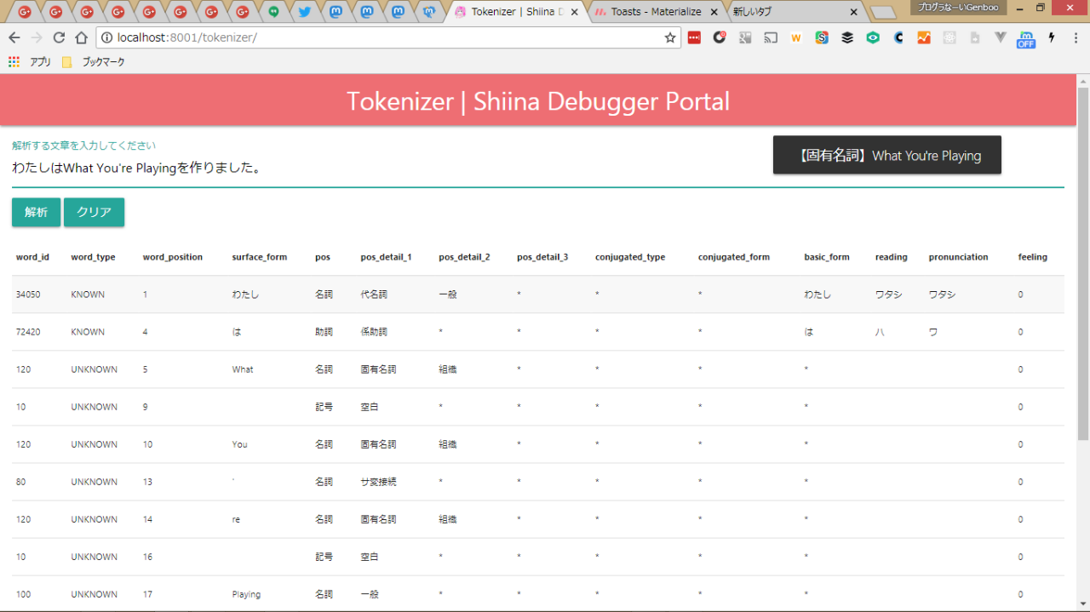Dismiss the 【固有名詞】 toast notification
Image resolution: width=1090 pixels, height=612 pixels.
point(886,156)
